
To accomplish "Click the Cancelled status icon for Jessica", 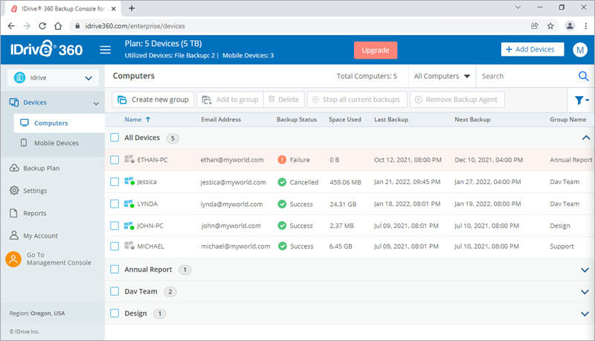I will 282,182.
